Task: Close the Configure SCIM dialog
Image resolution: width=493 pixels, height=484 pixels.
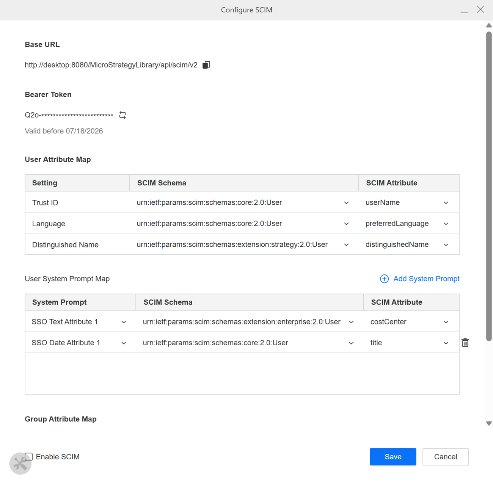Action: point(480,9)
